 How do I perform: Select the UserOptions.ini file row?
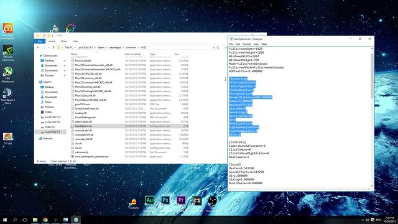coord(129,126)
